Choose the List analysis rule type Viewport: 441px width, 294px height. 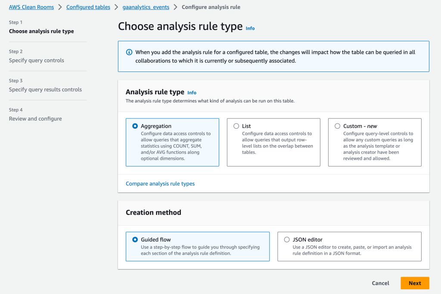click(x=236, y=125)
